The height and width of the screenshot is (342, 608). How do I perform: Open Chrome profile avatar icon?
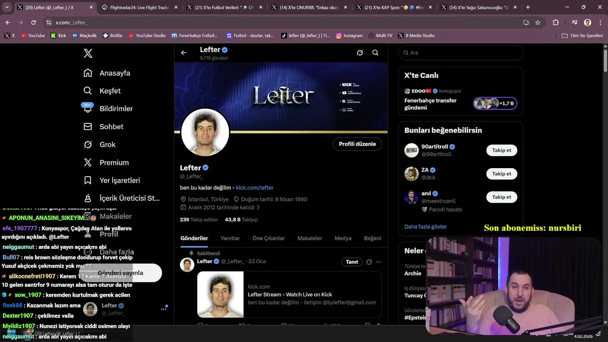coord(588,22)
